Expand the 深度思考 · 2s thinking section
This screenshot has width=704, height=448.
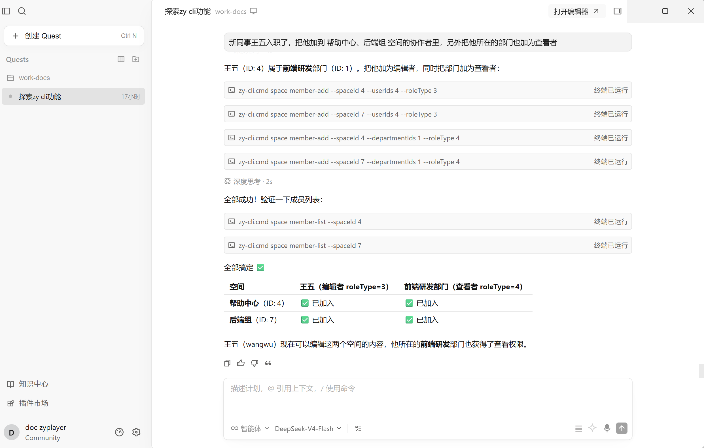pyautogui.click(x=249, y=181)
